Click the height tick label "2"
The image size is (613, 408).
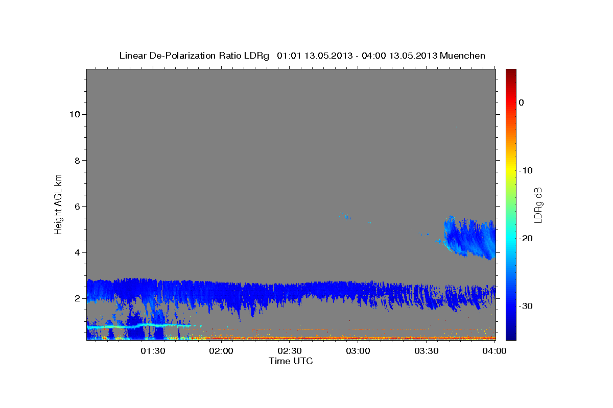tap(77, 298)
